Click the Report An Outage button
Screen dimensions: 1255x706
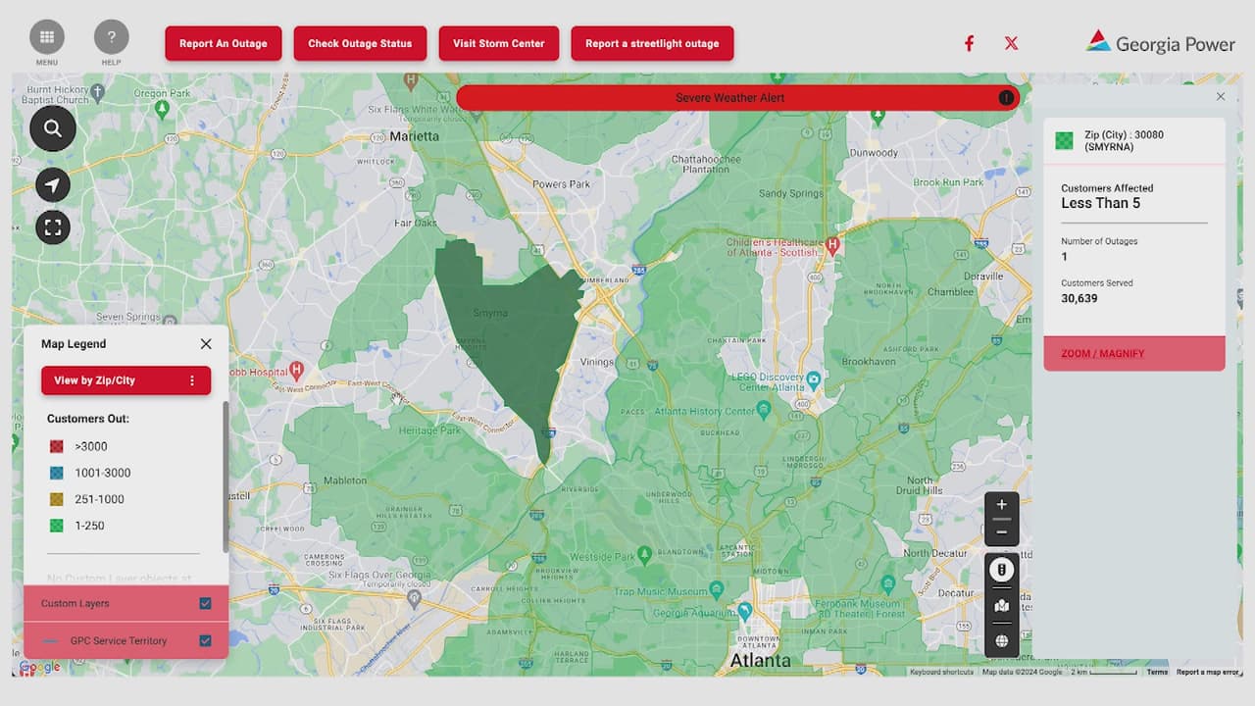224,44
